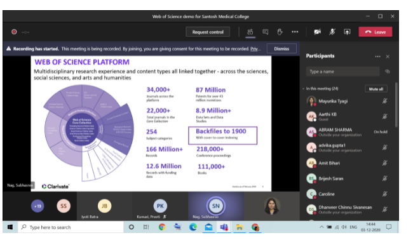
Task: Show hidden system tray icons chevron
Action: 322,227
